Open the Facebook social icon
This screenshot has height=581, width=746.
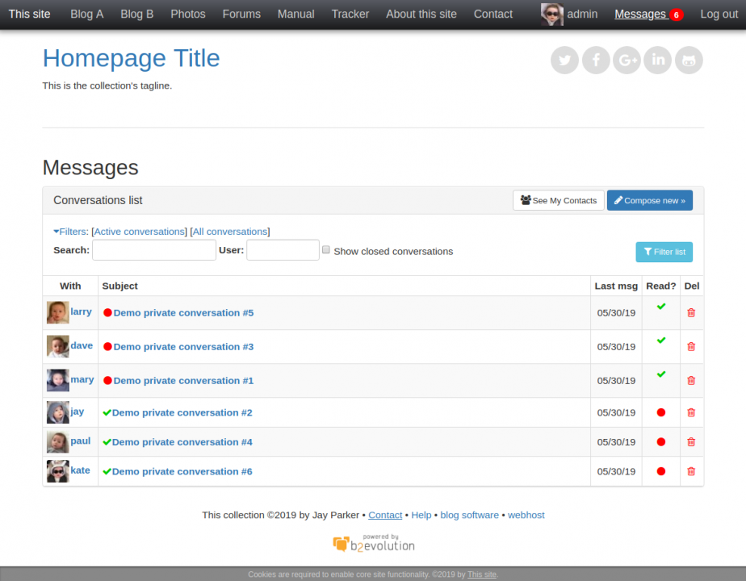(x=596, y=61)
